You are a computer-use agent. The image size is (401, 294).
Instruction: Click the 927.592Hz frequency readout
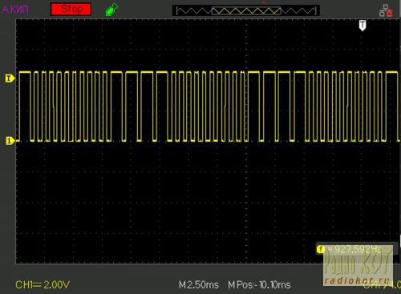[357, 249]
